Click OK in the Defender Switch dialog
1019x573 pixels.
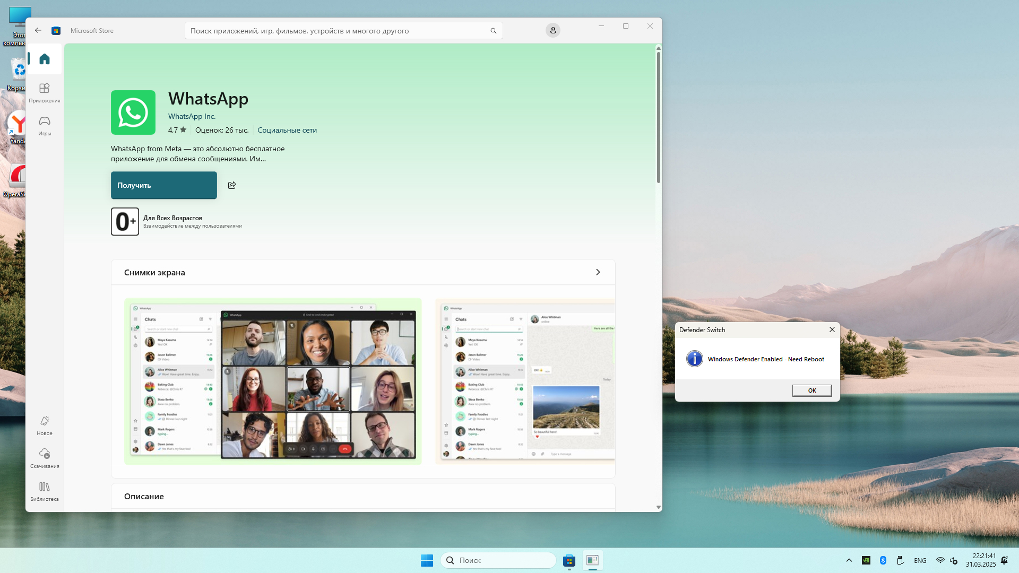pyautogui.click(x=811, y=390)
